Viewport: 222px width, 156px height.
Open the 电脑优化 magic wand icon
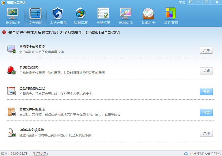(x=126, y=14)
